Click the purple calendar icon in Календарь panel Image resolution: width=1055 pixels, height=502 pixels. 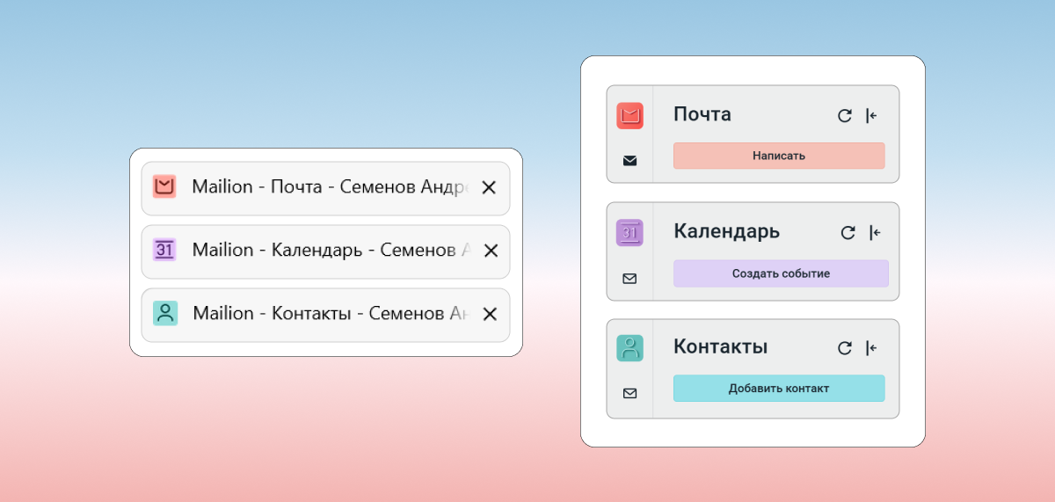pyautogui.click(x=629, y=233)
